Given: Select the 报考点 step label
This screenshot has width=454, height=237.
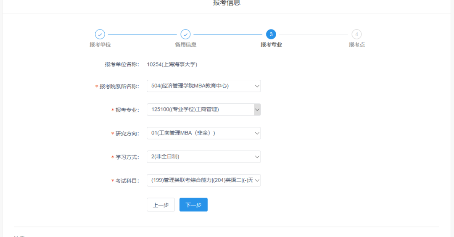Looking at the screenshot, I should tap(356, 45).
